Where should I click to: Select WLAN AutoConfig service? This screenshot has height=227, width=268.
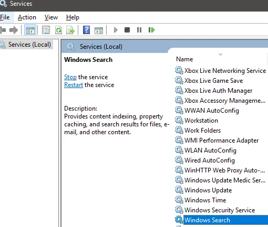click(210, 150)
